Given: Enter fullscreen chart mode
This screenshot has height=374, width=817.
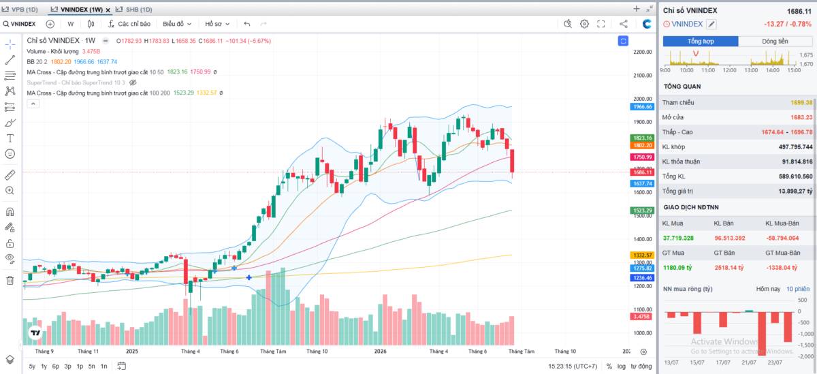Looking at the screenshot, I should pos(601,24).
